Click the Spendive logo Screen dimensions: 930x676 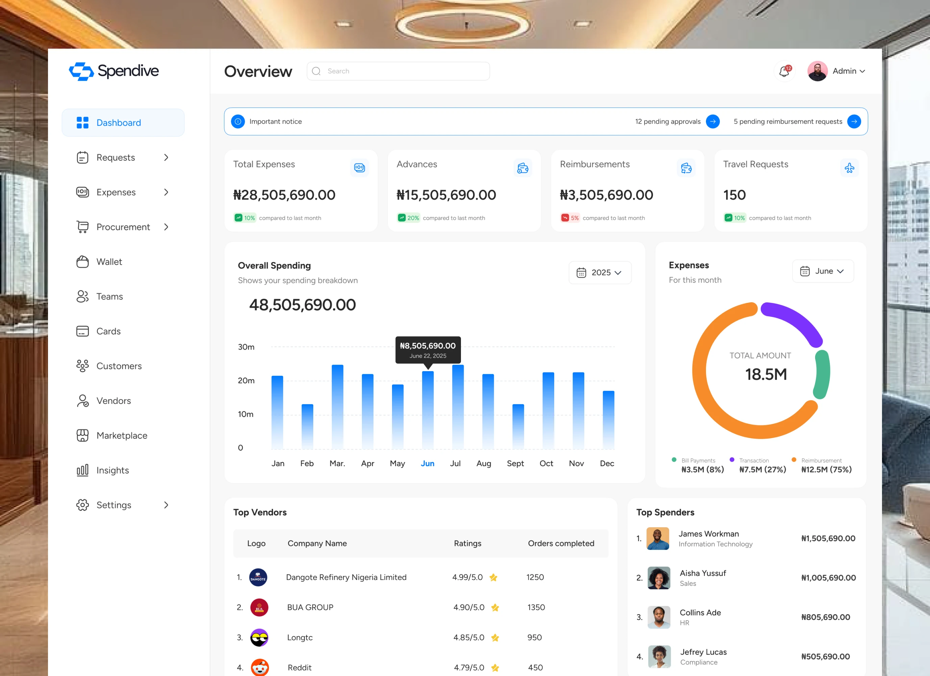pos(114,71)
